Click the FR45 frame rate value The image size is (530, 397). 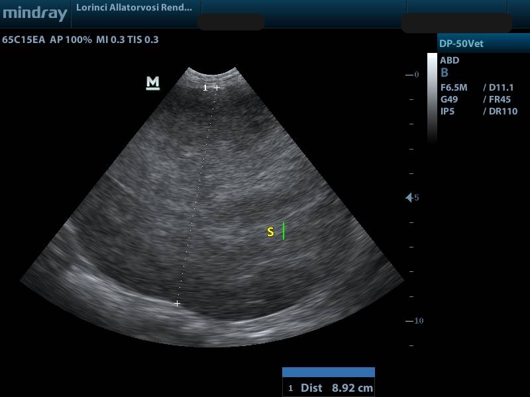[498, 99]
